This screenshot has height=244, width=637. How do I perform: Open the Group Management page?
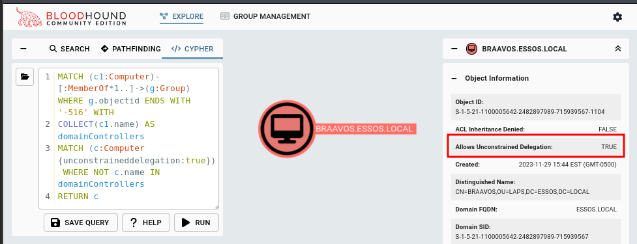click(265, 16)
